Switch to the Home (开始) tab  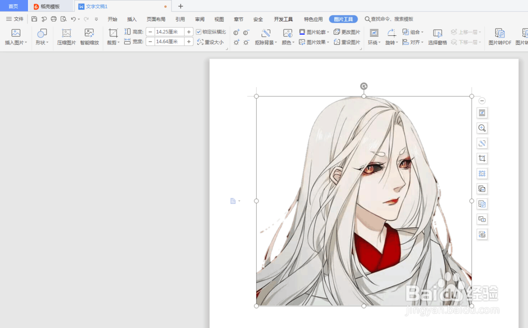[112, 19]
